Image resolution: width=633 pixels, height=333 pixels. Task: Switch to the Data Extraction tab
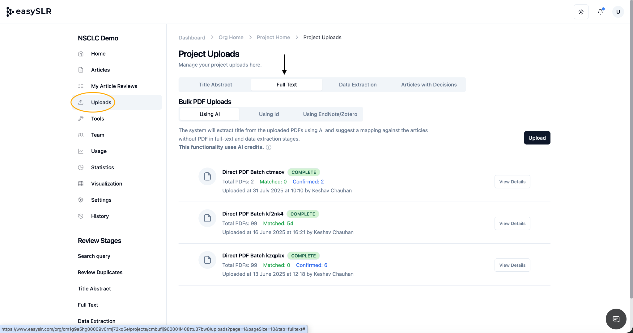(358, 84)
